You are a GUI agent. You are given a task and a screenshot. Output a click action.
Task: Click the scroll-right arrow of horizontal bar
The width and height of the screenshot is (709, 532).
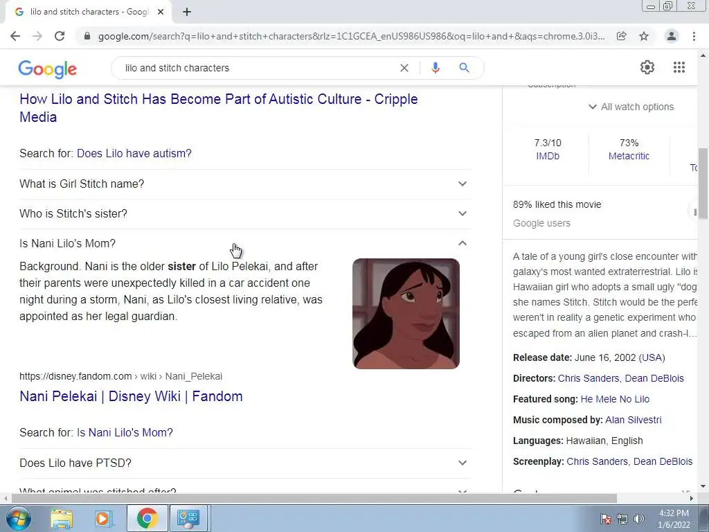691,498
